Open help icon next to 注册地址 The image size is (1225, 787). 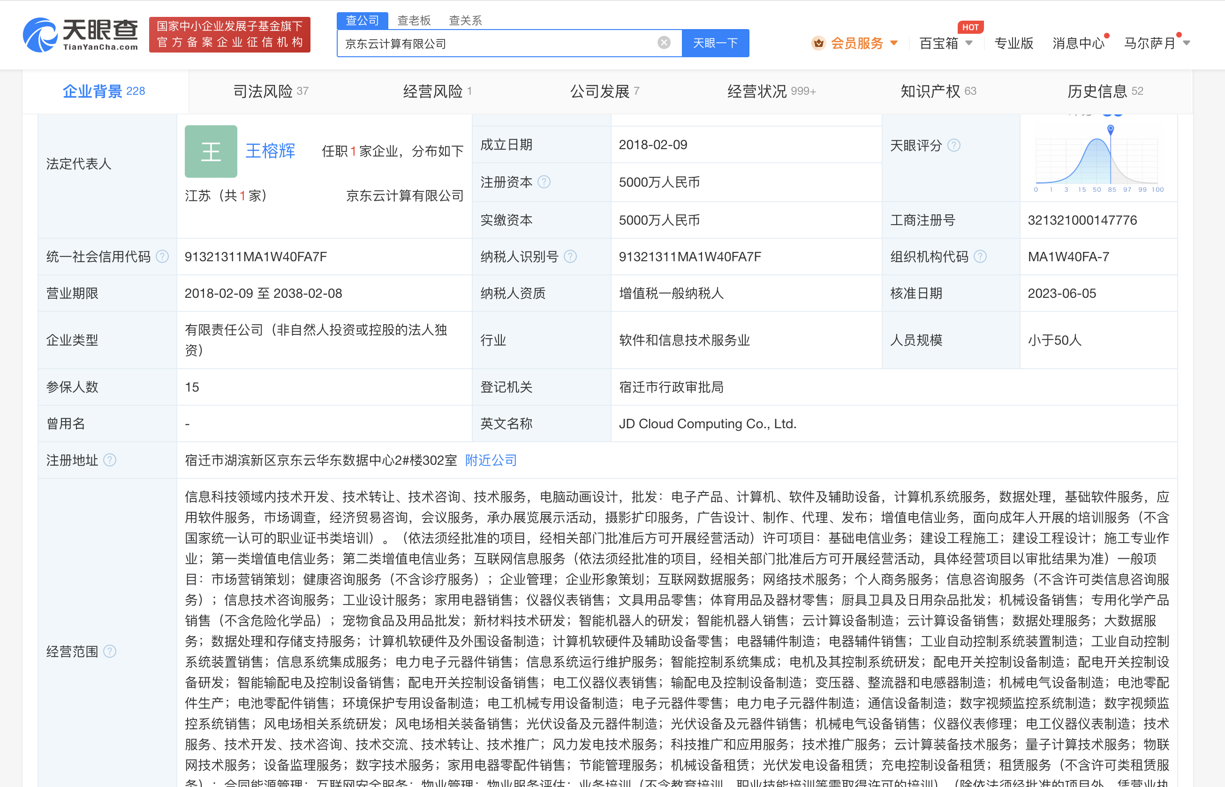coord(109,461)
